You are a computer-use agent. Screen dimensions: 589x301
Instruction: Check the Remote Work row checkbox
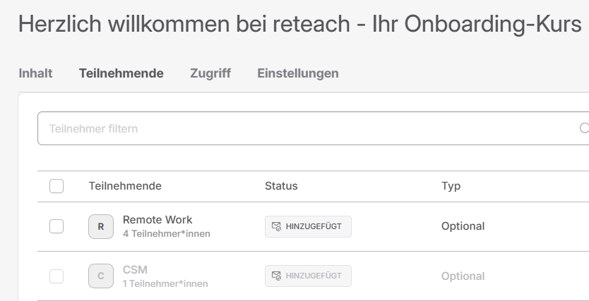click(56, 226)
